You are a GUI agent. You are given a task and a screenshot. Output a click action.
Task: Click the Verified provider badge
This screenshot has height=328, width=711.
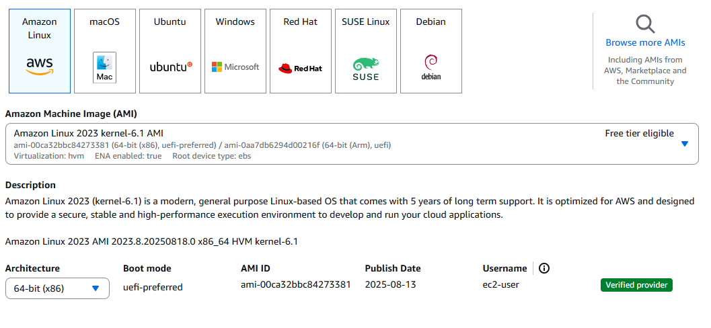(x=636, y=285)
